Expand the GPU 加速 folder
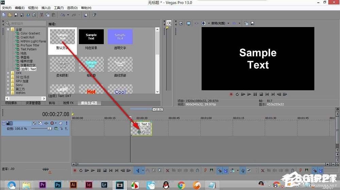 tap(8, 81)
